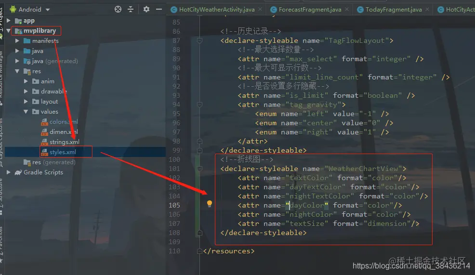Expand the app module node
The height and width of the screenshot is (275, 475).
coord(9,21)
